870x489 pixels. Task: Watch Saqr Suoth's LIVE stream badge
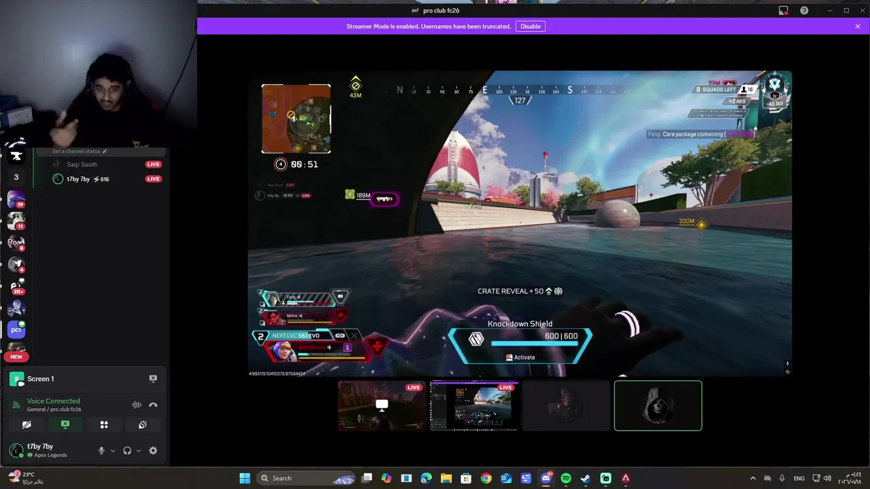point(153,164)
